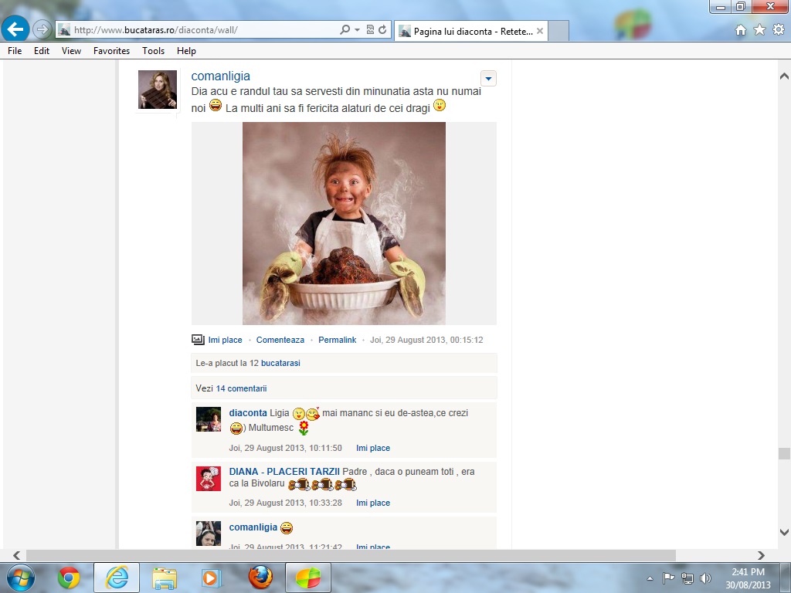791x593 pixels.
Task: Launch Firefox from the taskbar
Action: click(x=260, y=577)
